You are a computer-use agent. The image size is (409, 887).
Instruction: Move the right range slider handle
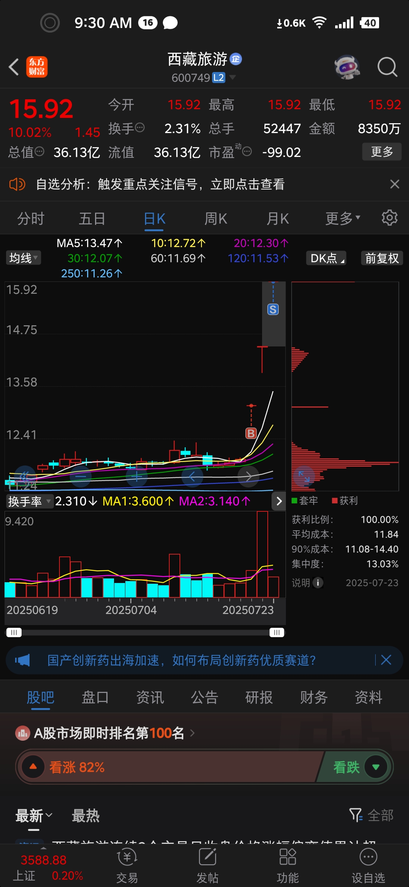tap(277, 632)
